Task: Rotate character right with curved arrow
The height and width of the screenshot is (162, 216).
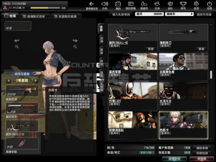Action: pyautogui.click(x=75, y=40)
